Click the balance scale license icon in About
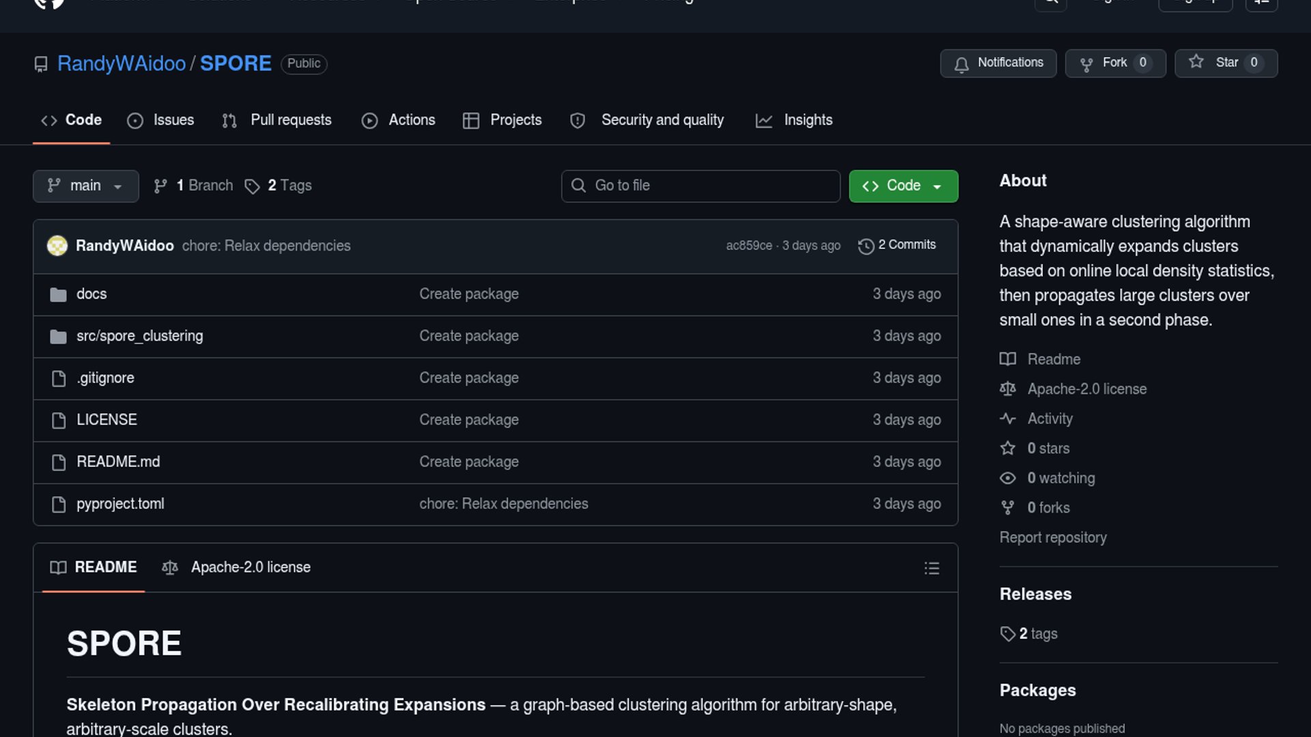 pos(1008,389)
